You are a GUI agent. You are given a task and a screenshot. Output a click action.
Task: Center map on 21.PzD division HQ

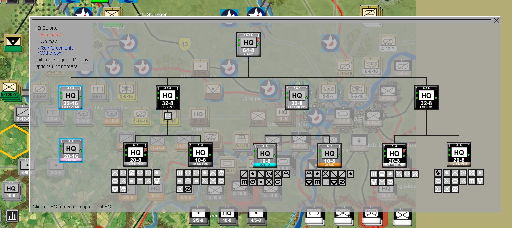(71, 151)
